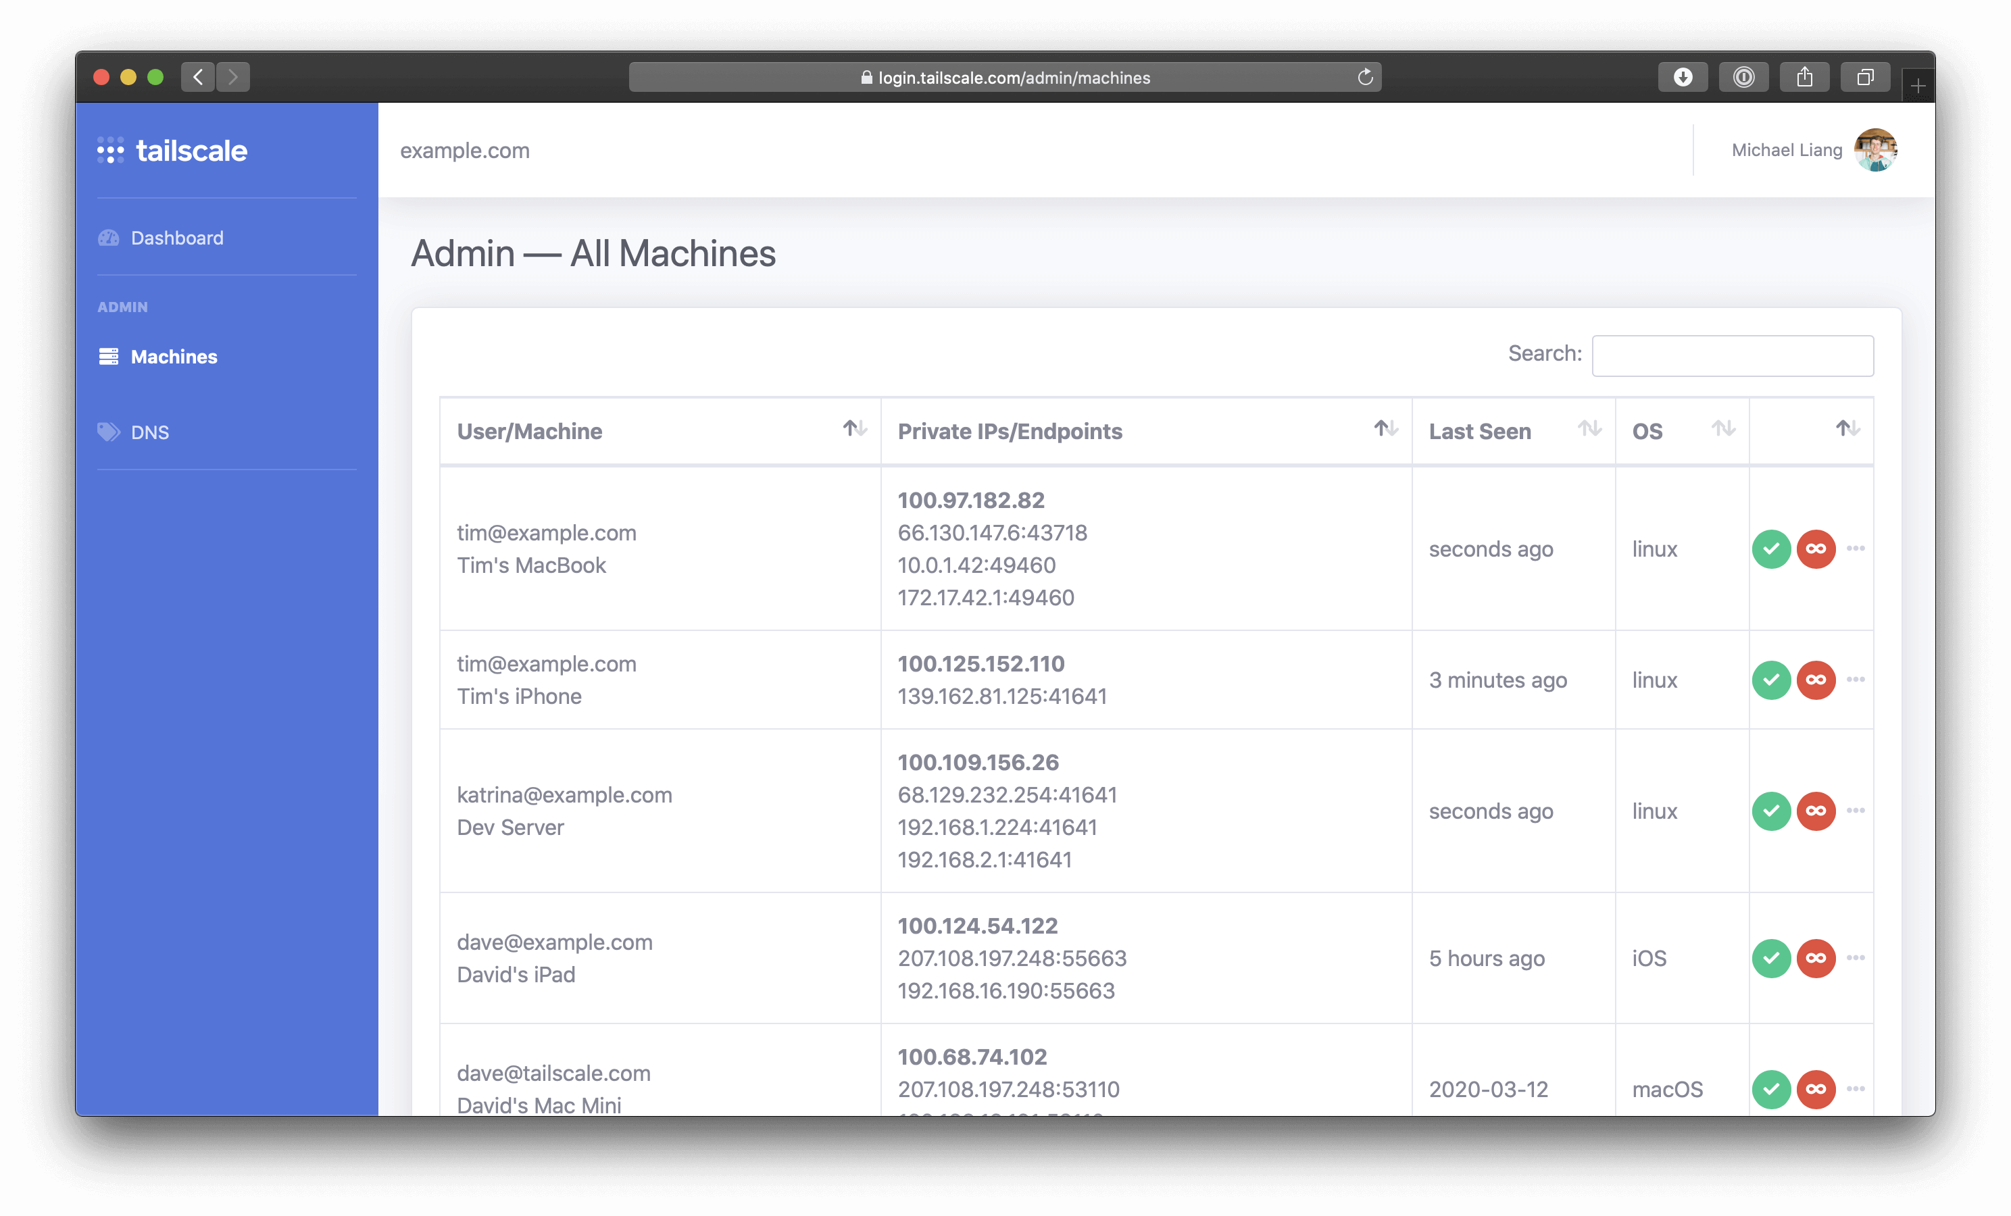Image resolution: width=2011 pixels, height=1216 pixels.
Task: Select the DNS tag icon
Action: 109,432
